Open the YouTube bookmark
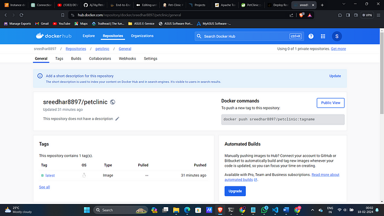 [x=61, y=24]
